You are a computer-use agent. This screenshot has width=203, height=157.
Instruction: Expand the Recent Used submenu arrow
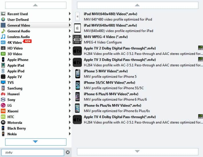pos(70,13)
